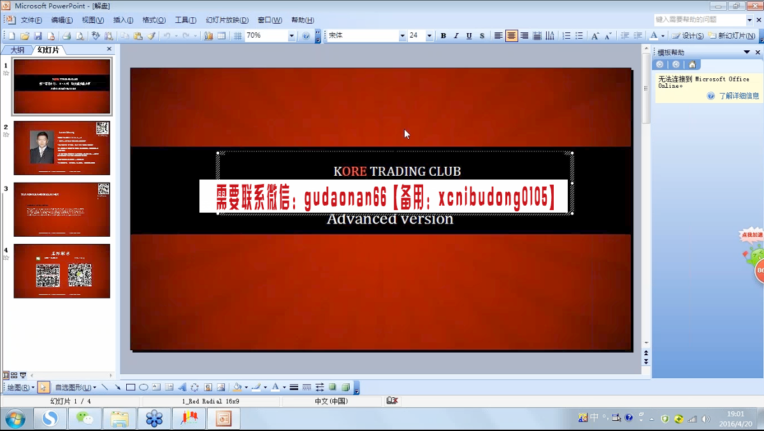Decrease the font size
Viewport: 764px width, 431px height.
point(608,36)
